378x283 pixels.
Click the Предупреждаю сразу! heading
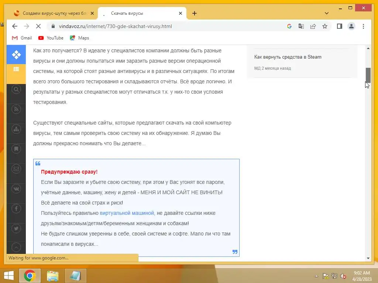pos(69,172)
